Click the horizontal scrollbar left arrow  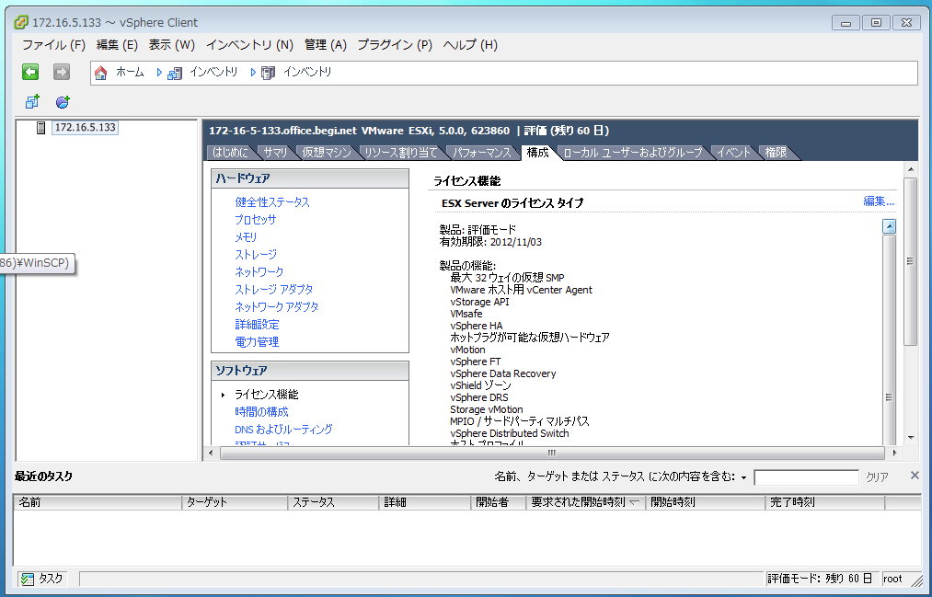click(x=211, y=453)
